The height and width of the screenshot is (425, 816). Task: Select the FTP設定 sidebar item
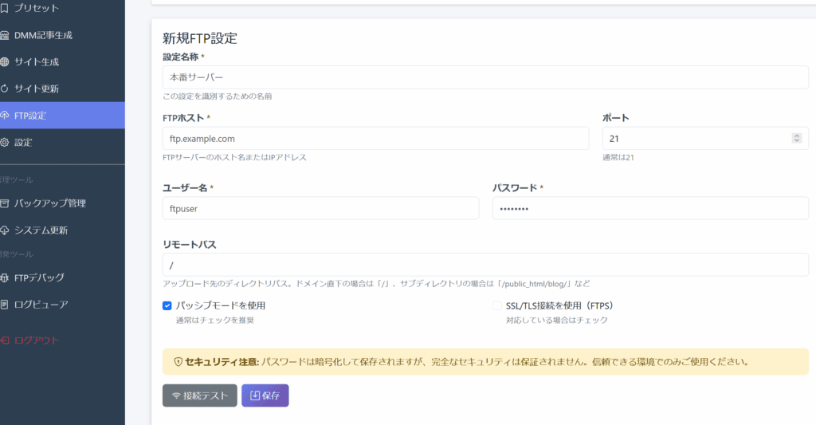tap(62, 115)
